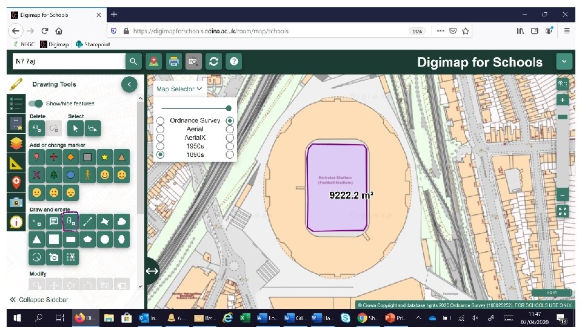Open the pencil Drawing Tools sidebar tab
Screen dimensions: 582x327
point(16,84)
